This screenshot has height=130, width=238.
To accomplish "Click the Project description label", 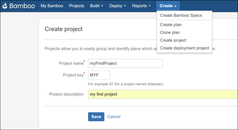I will (66, 94).
